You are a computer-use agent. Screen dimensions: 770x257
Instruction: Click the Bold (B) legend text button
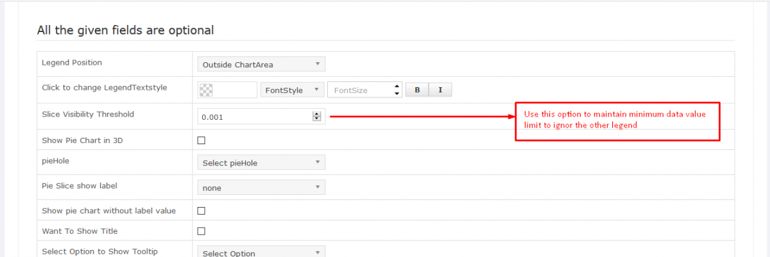pyautogui.click(x=417, y=90)
